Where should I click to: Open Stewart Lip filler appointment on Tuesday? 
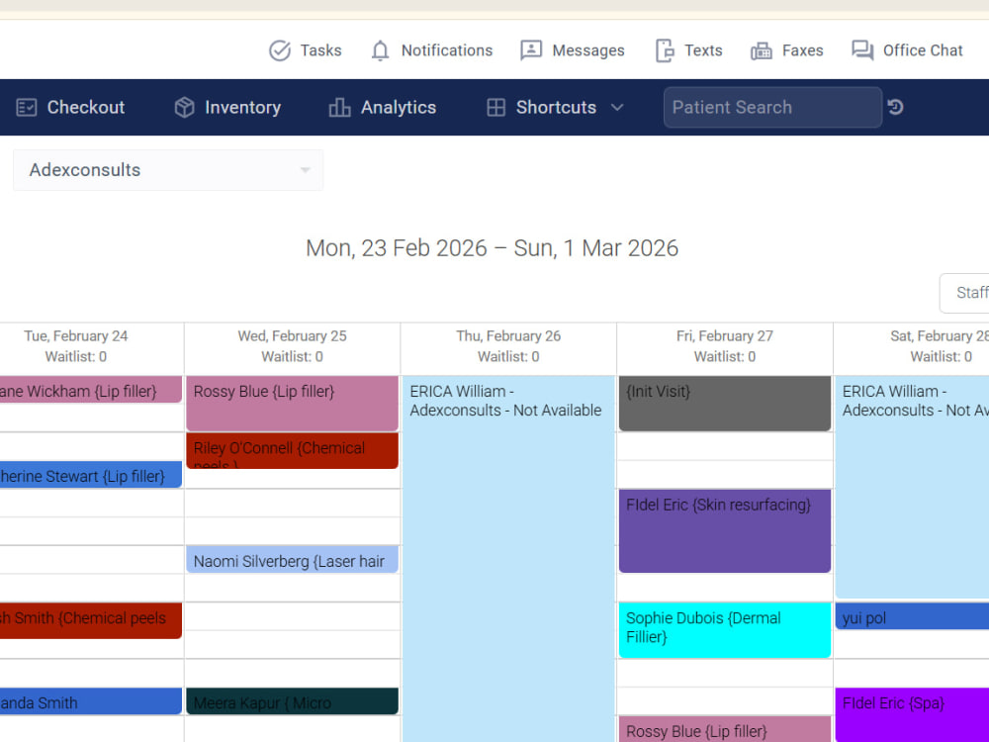tap(91, 475)
